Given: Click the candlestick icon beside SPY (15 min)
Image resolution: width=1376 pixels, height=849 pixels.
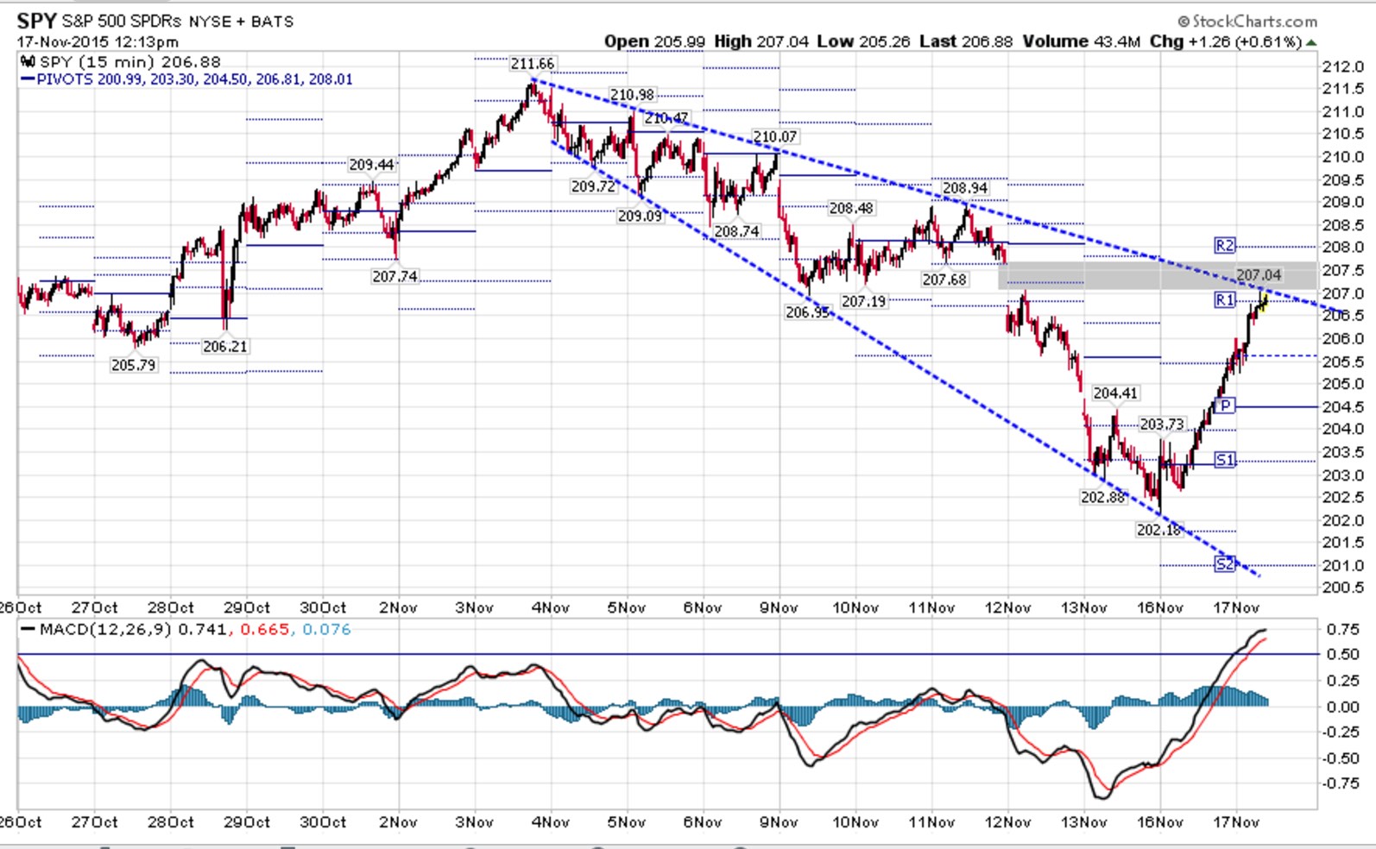Looking at the screenshot, I should [x=28, y=62].
